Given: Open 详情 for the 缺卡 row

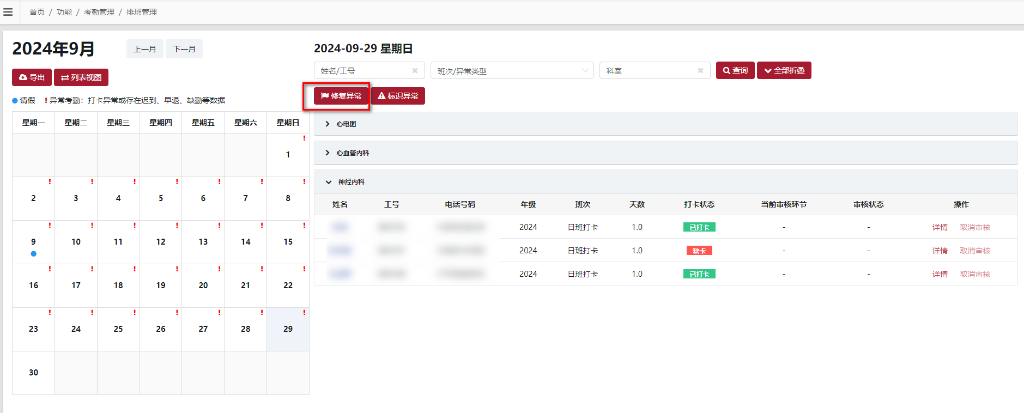Looking at the screenshot, I should click(x=940, y=251).
